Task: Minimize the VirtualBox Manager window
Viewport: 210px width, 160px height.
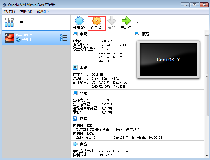Action: (185, 5)
